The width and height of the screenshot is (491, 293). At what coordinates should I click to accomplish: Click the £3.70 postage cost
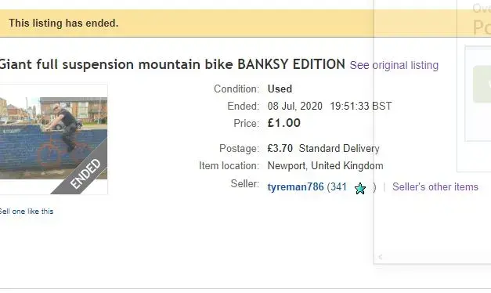pos(280,148)
